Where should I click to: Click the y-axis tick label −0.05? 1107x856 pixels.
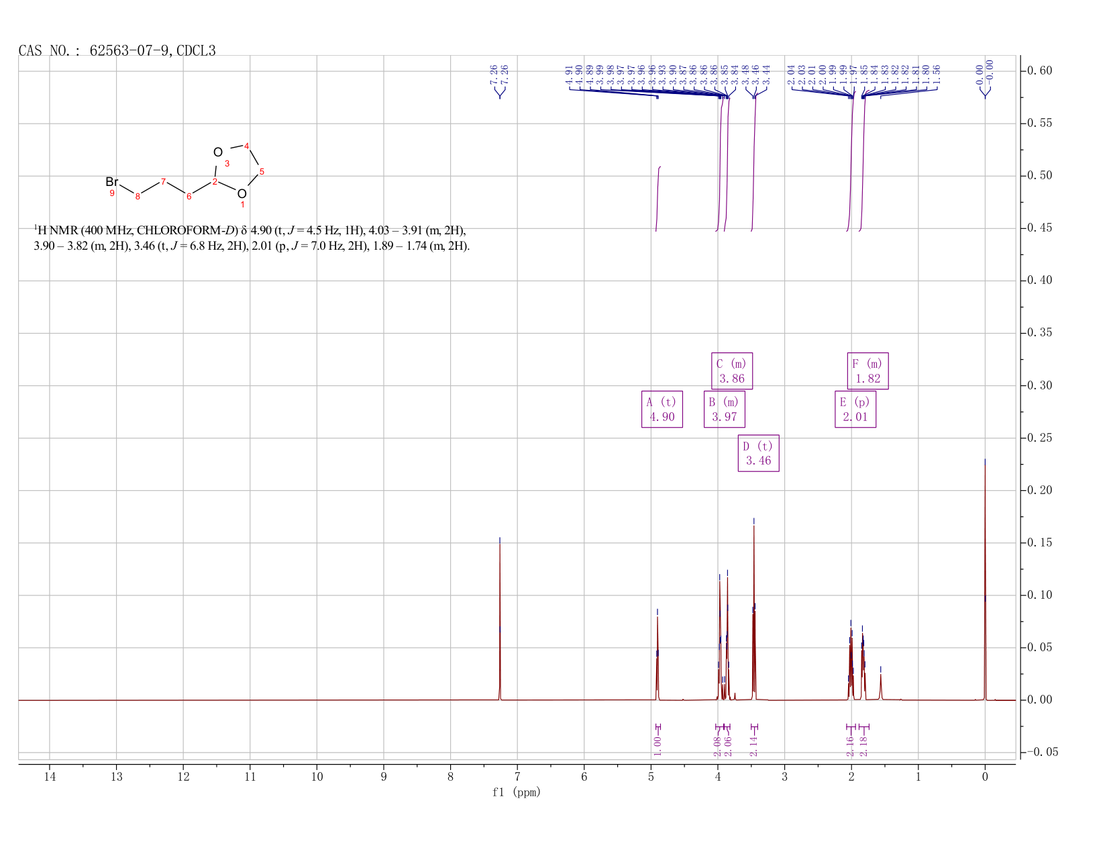coord(1043,753)
